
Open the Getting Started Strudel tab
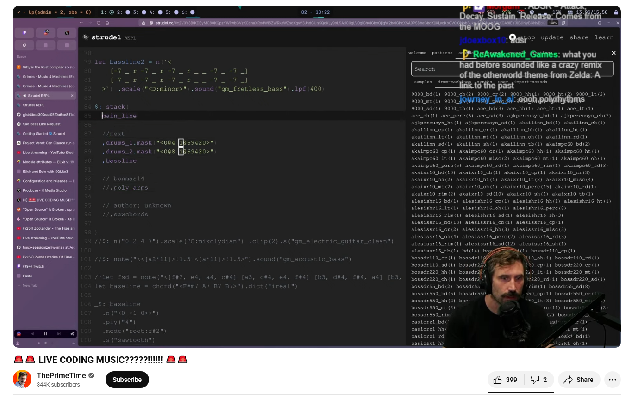coord(45,134)
